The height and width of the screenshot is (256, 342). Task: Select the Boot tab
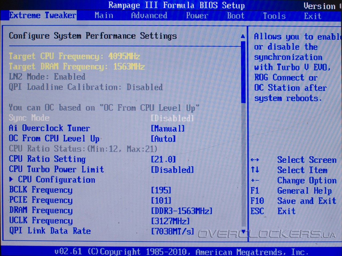coord(236,16)
